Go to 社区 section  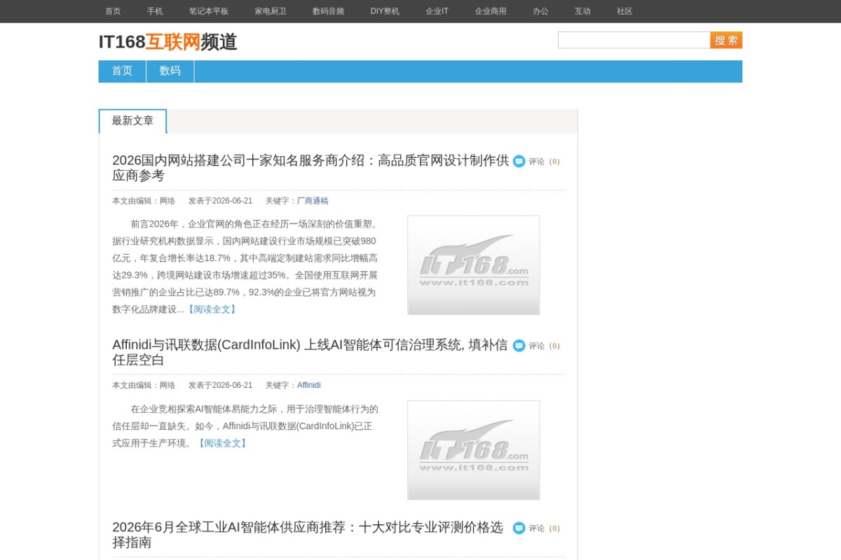tap(624, 11)
